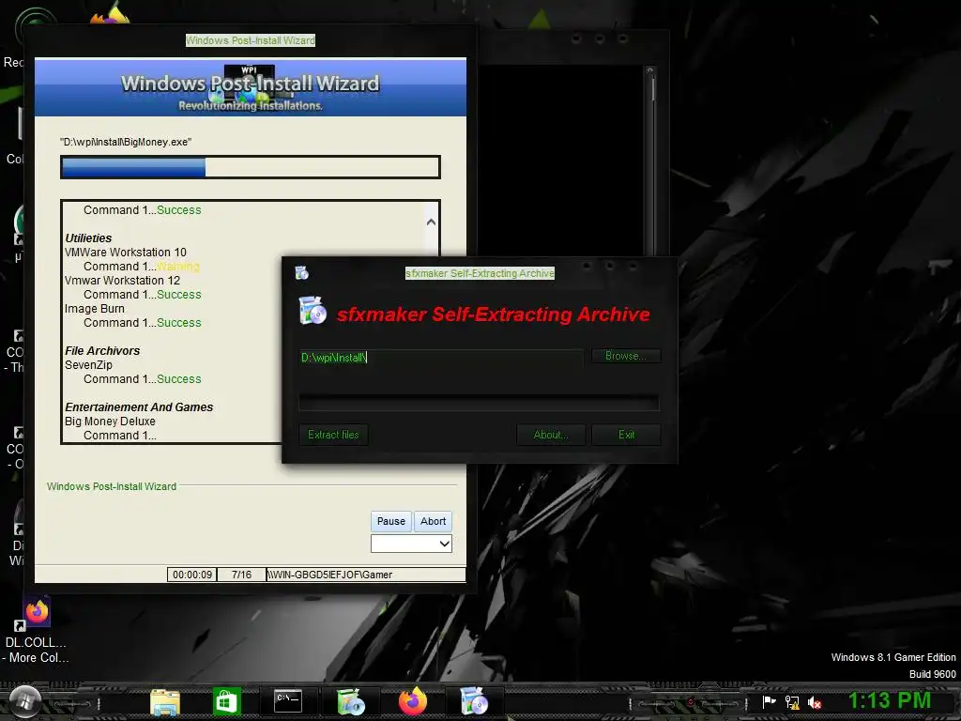
Task: Launch the Windows Store taskbar icon
Action: [x=227, y=701]
